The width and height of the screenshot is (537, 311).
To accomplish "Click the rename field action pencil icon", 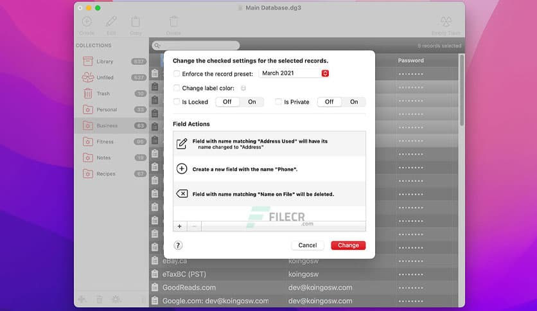I will pos(182,144).
